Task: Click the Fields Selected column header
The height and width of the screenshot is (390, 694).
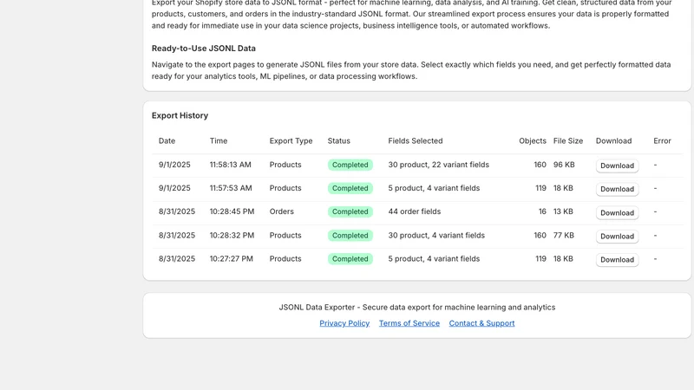Action: (416, 140)
